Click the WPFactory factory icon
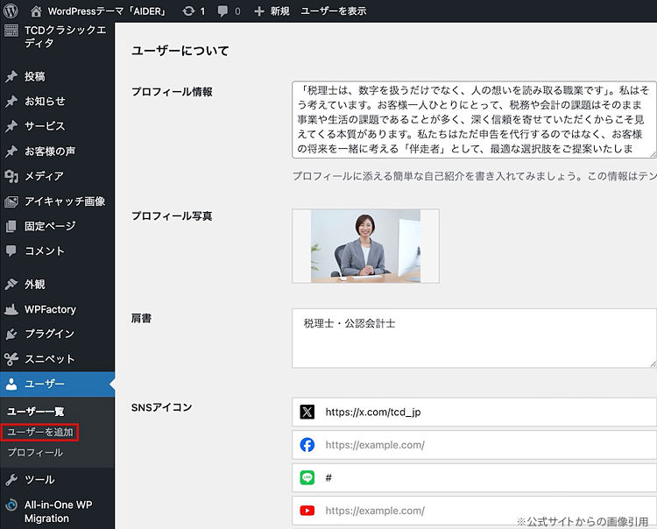 coord(11,309)
